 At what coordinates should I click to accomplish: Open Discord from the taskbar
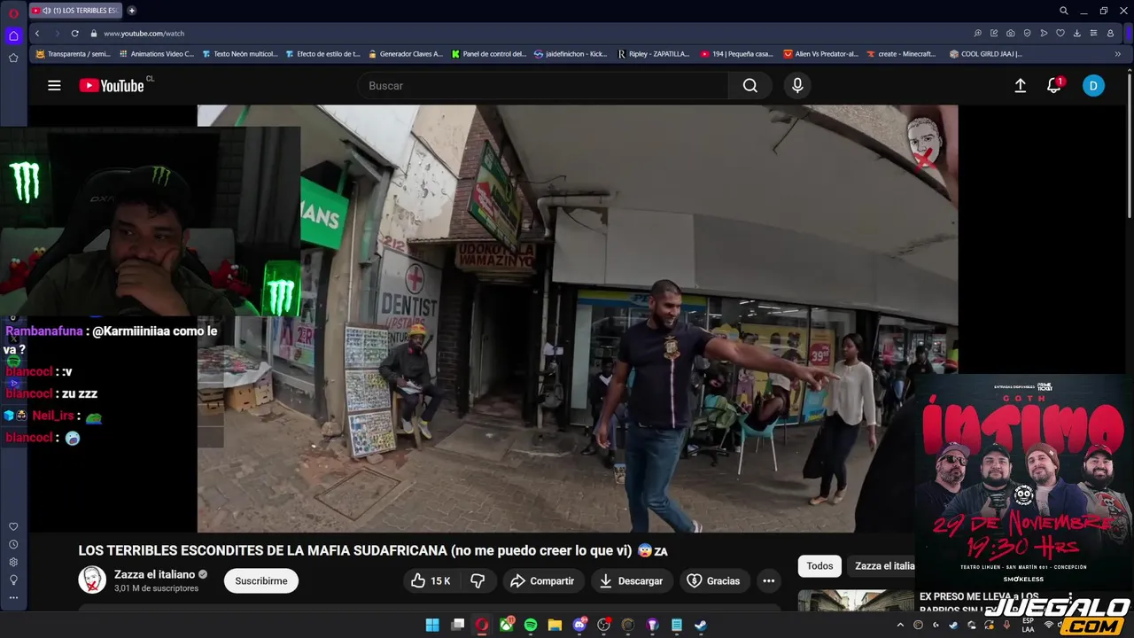point(579,625)
